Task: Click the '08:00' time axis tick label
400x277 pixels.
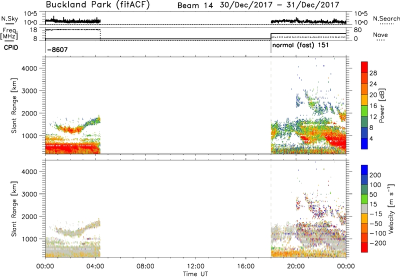Action: 145,266
